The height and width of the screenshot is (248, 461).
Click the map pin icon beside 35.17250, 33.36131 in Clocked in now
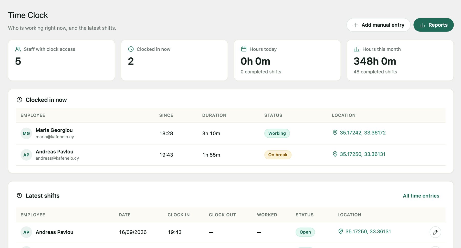point(335,154)
